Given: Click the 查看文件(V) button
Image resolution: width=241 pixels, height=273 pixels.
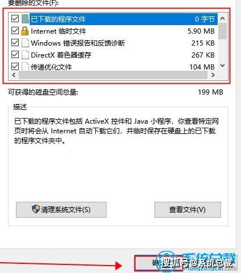Looking at the screenshot, I should (187, 210).
